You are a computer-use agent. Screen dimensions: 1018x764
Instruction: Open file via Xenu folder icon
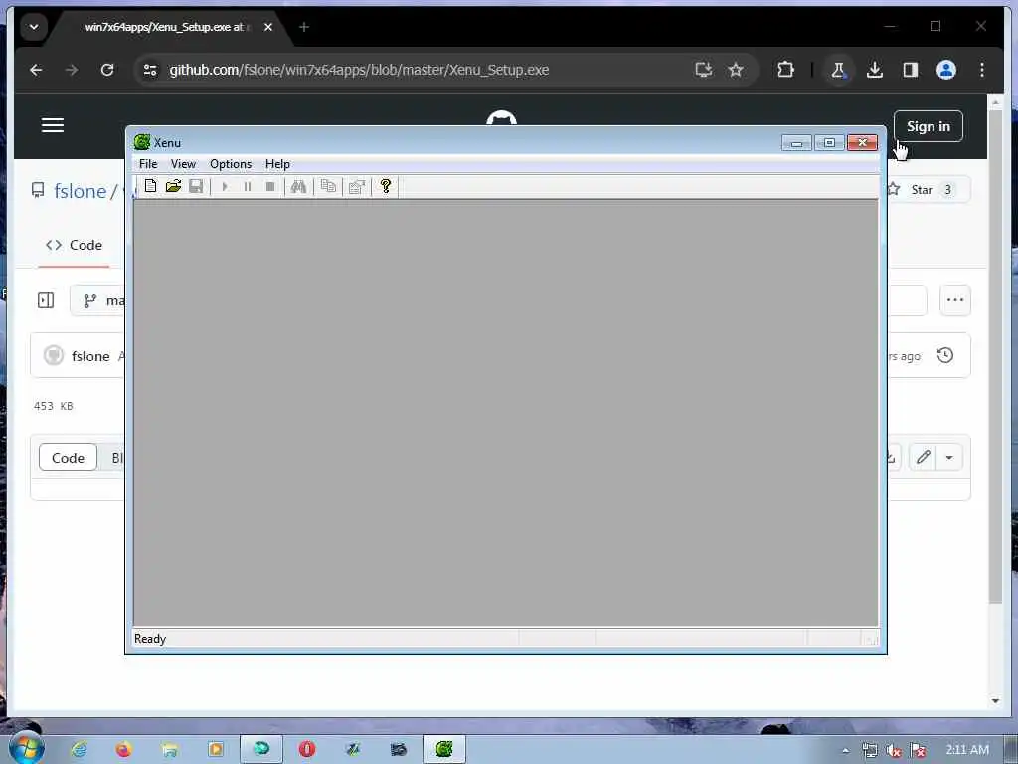point(173,186)
